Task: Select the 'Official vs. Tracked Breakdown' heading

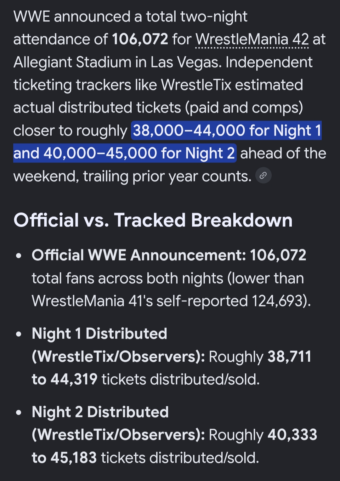Action: click(x=153, y=220)
